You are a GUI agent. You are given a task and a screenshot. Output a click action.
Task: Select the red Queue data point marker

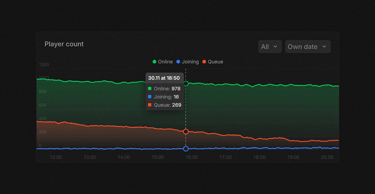click(186, 131)
